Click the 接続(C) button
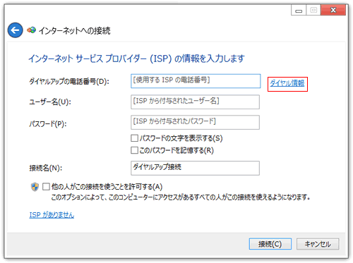Viewport: 353px width, 263px height. pyautogui.click(x=270, y=244)
